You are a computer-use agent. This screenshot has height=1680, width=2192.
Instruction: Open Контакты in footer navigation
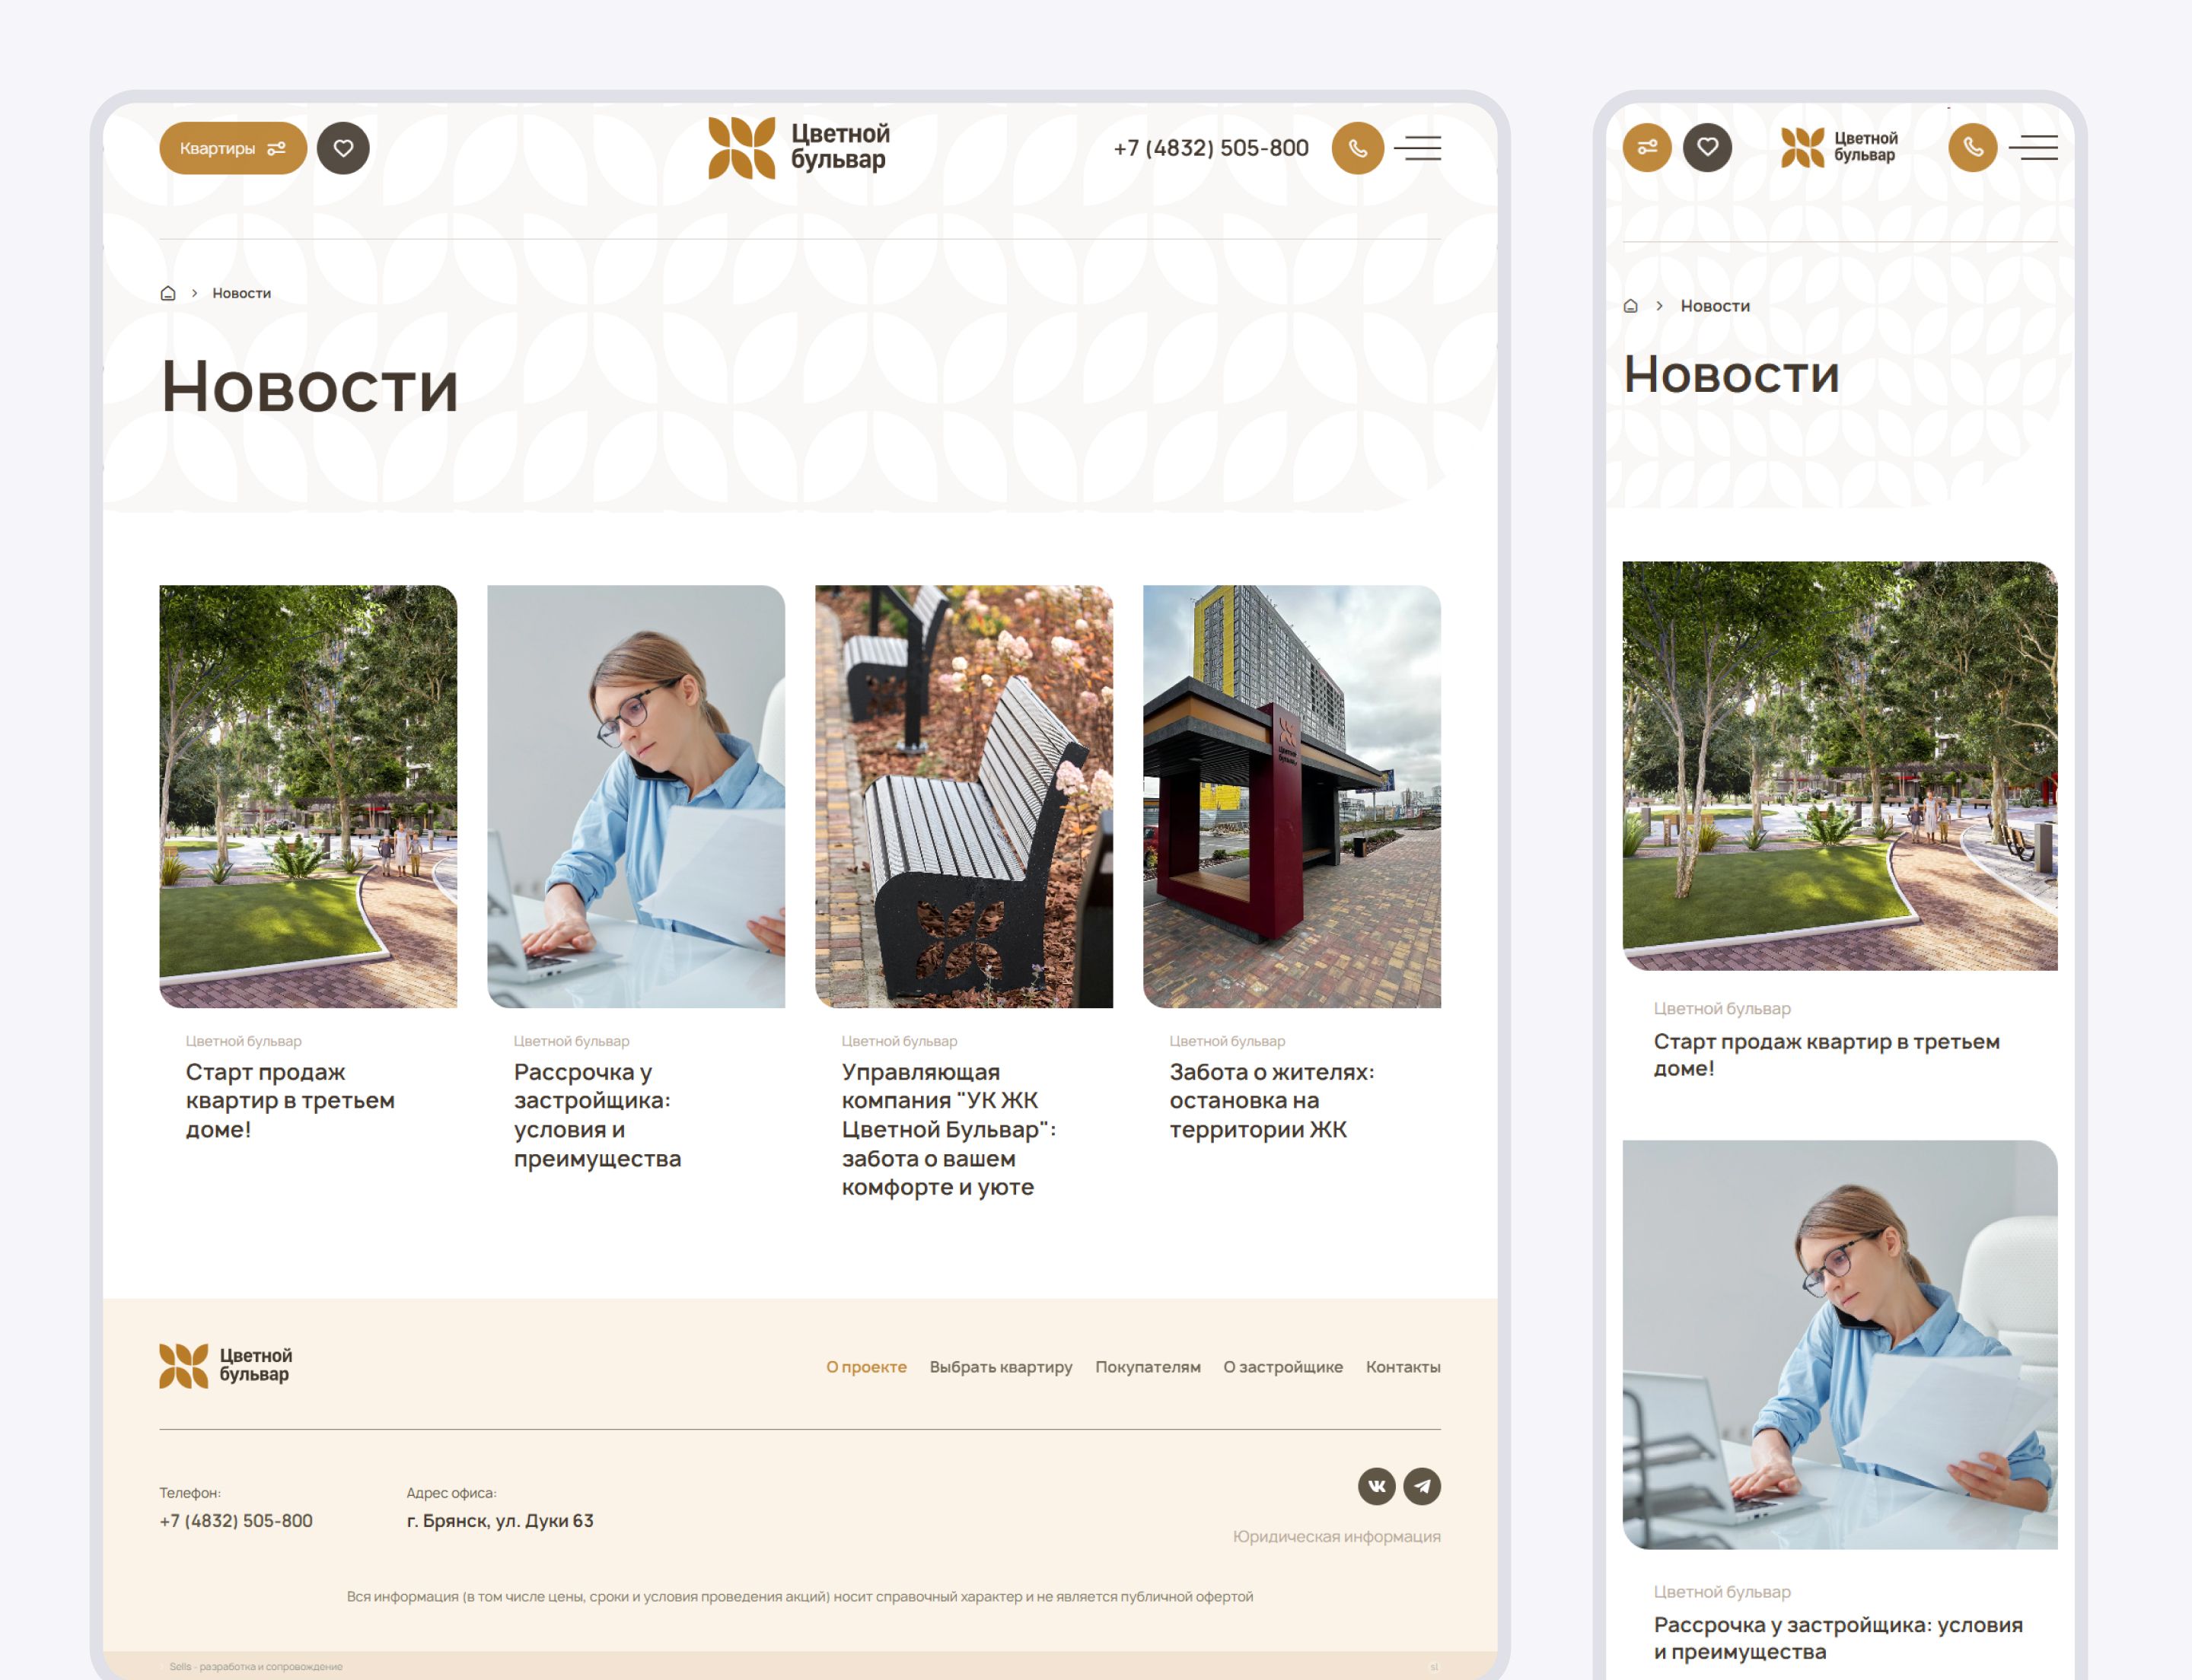tap(1403, 1367)
